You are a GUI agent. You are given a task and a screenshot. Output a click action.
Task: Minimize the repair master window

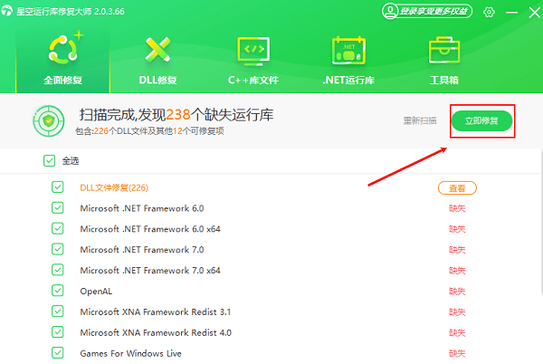pos(512,13)
